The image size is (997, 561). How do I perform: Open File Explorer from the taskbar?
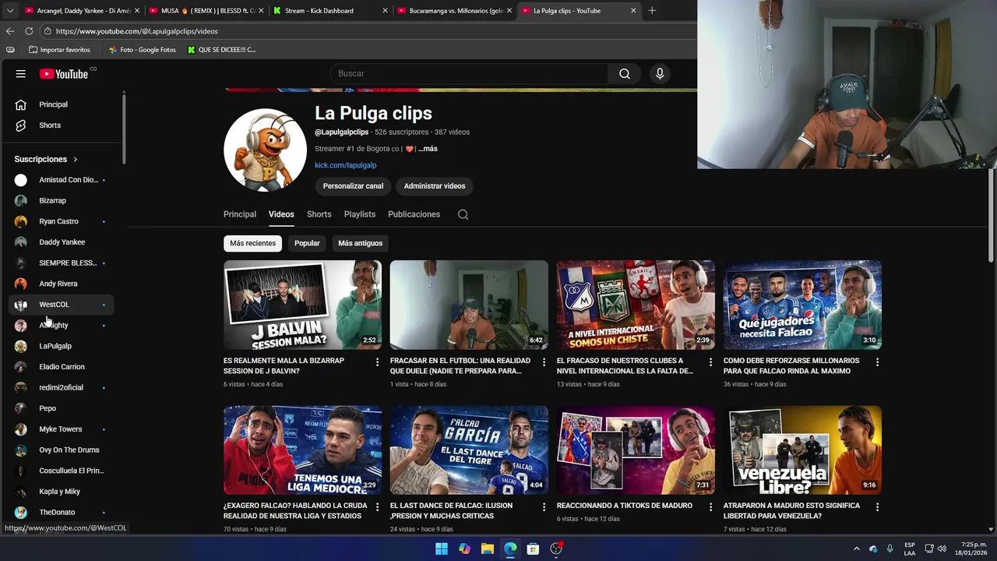(488, 549)
